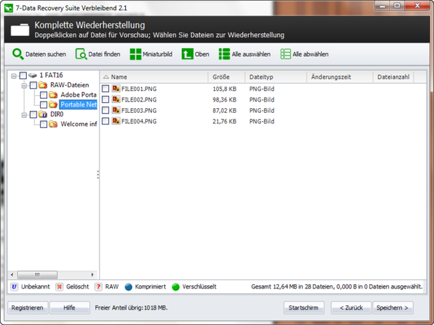This screenshot has height=325, width=434.
Task: Select the Adobe Porta tree item
Action: point(79,95)
